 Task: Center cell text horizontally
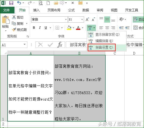[107, 28]
